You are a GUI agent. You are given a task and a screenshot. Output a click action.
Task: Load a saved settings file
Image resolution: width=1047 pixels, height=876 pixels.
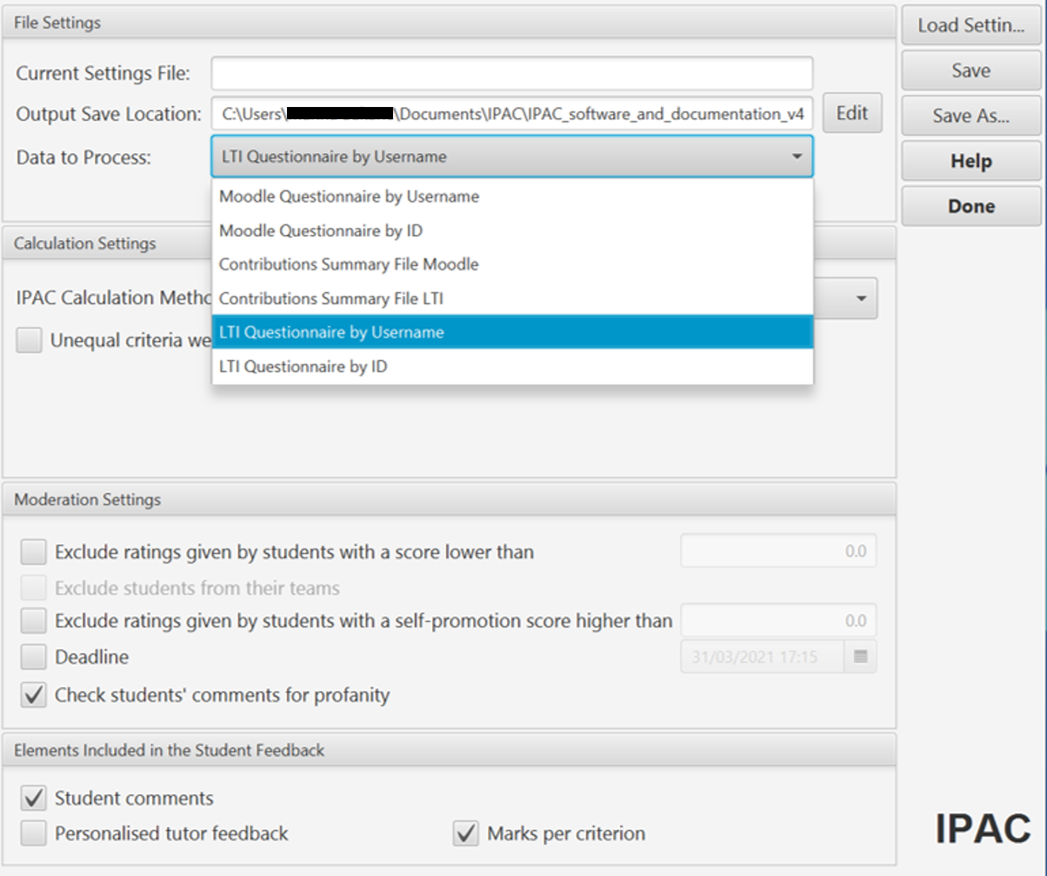click(x=970, y=26)
